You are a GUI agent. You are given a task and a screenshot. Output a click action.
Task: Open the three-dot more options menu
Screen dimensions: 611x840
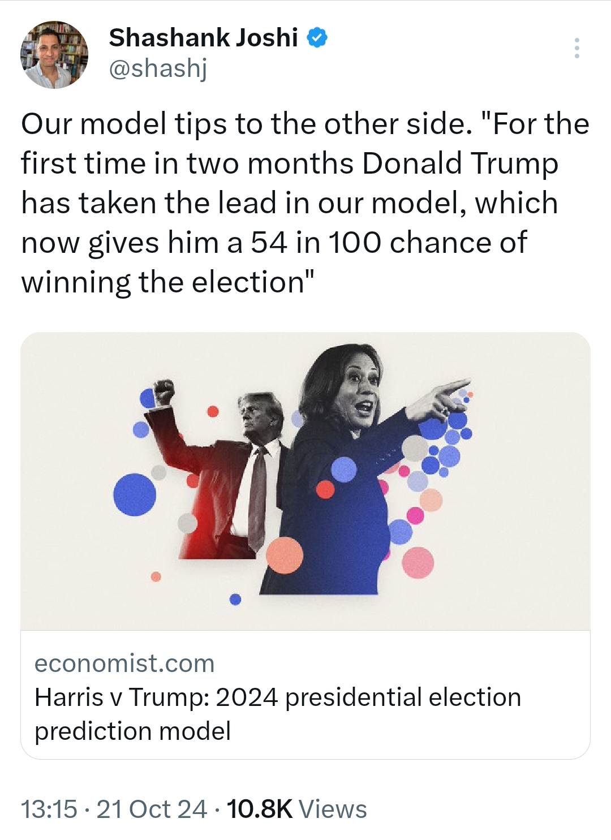tap(576, 49)
